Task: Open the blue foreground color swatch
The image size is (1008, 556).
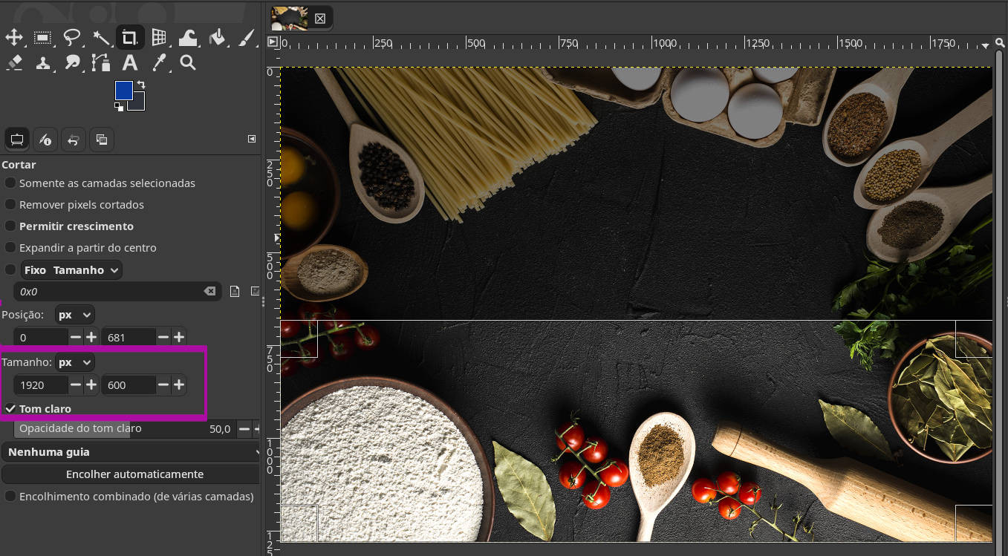Action: coord(123,90)
